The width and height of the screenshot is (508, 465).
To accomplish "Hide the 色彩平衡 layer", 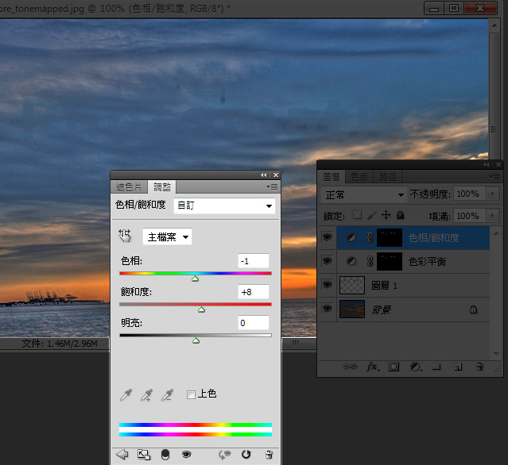I will coord(328,260).
